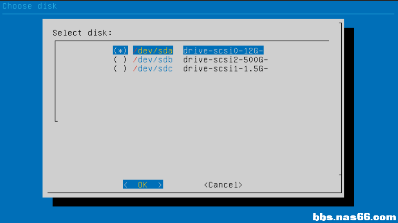Click the drive-scsi1-1.5G- description text

click(x=226, y=68)
